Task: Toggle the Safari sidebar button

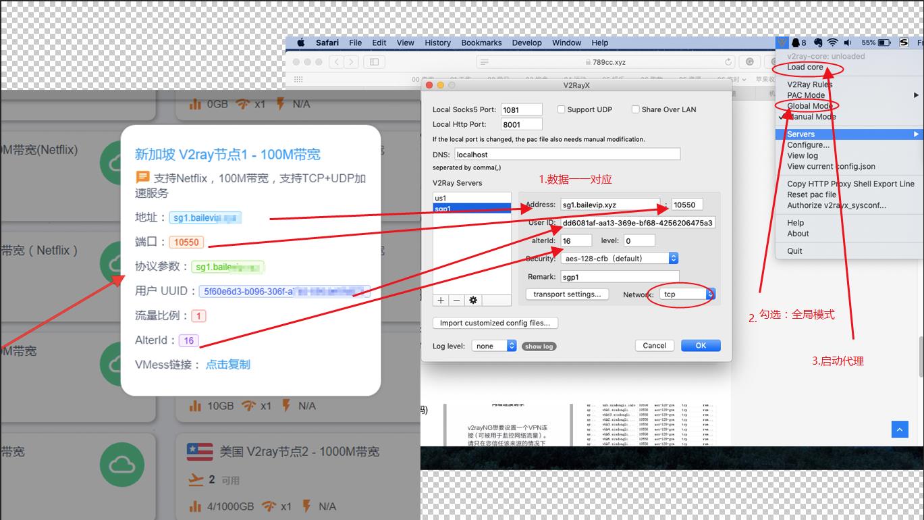Action: point(373,61)
